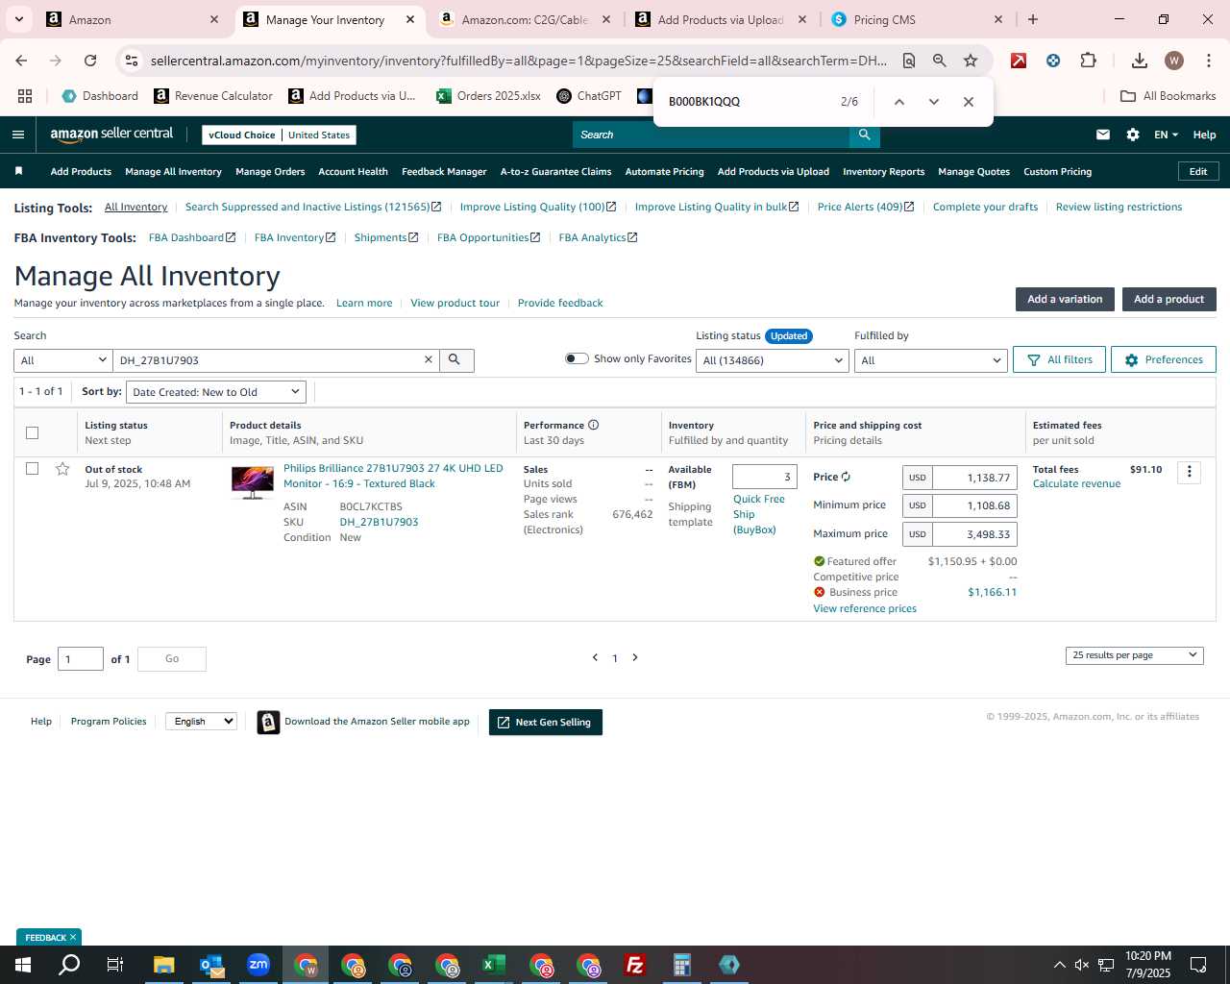The width and height of the screenshot is (1230, 984).
Task: Click the Maximum price 3,498.33 field
Action: point(974,534)
